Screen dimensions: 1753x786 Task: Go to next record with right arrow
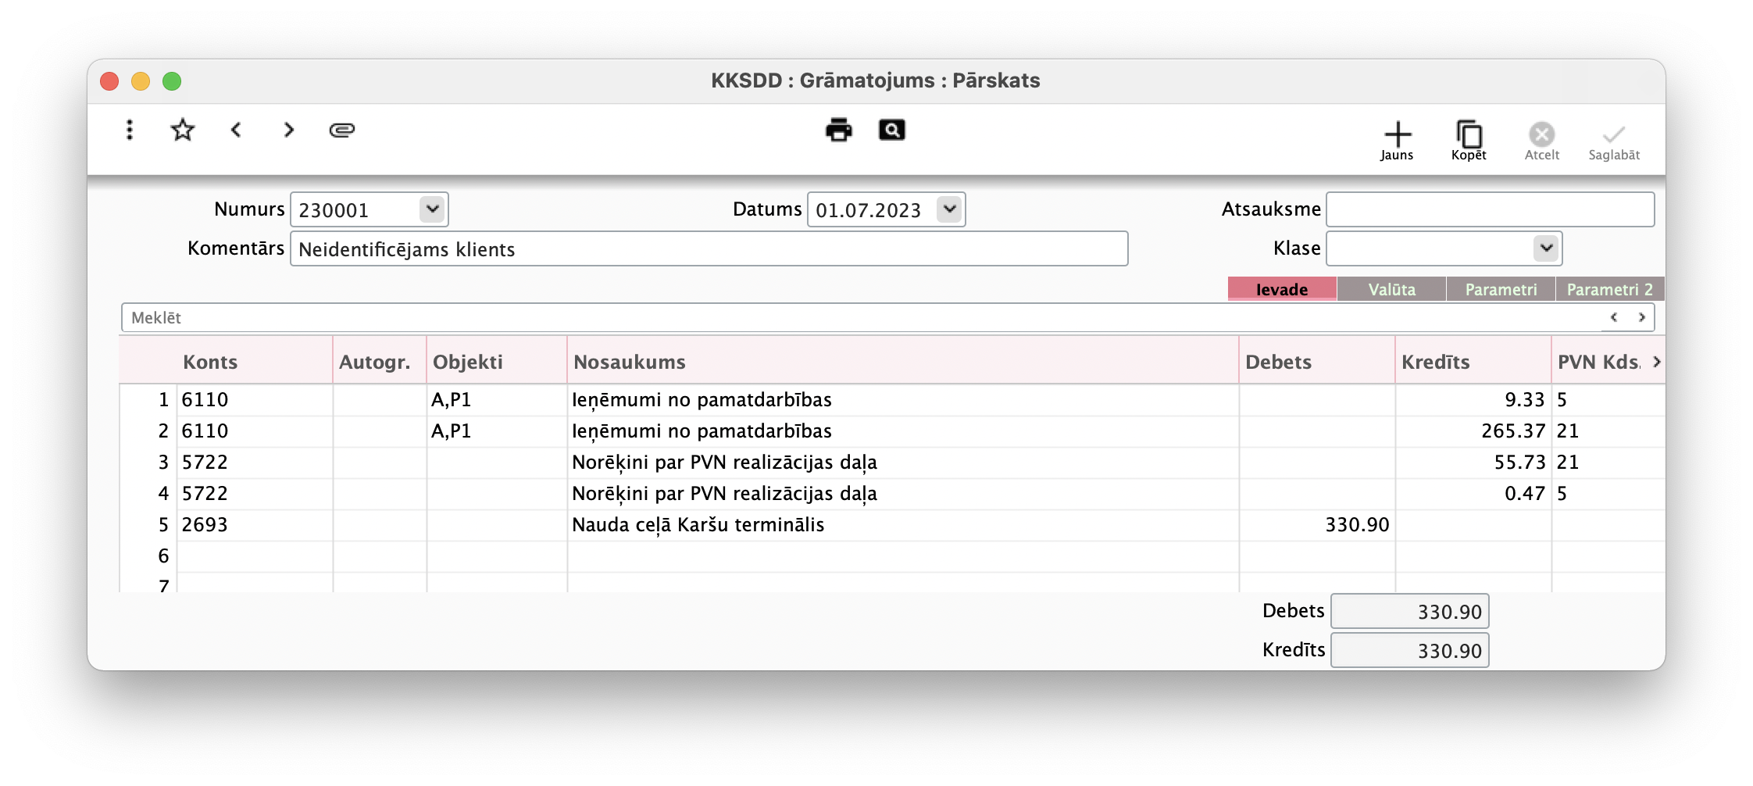pyautogui.click(x=289, y=130)
